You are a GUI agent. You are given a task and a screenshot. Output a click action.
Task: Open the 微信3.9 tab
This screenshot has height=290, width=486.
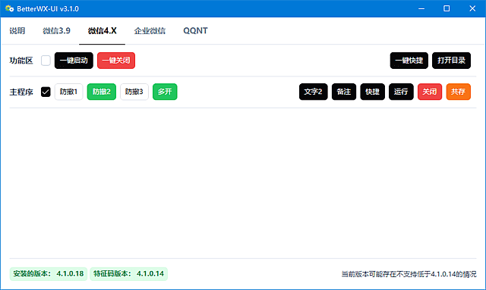click(56, 30)
